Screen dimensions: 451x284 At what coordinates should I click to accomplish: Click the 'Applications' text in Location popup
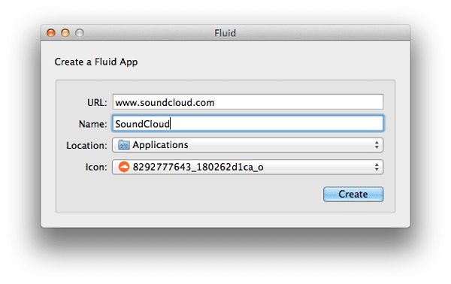(160, 145)
